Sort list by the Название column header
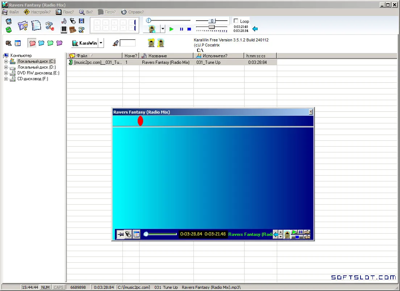400x291 pixels. pyautogui.click(x=166, y=56)
